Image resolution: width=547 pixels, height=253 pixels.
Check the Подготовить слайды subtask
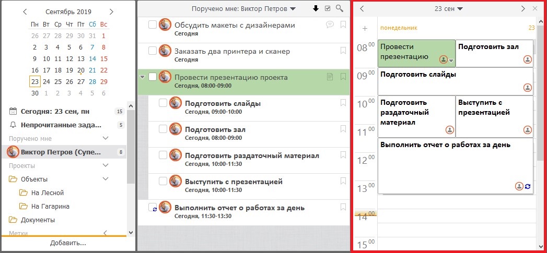tap(163, 103)
